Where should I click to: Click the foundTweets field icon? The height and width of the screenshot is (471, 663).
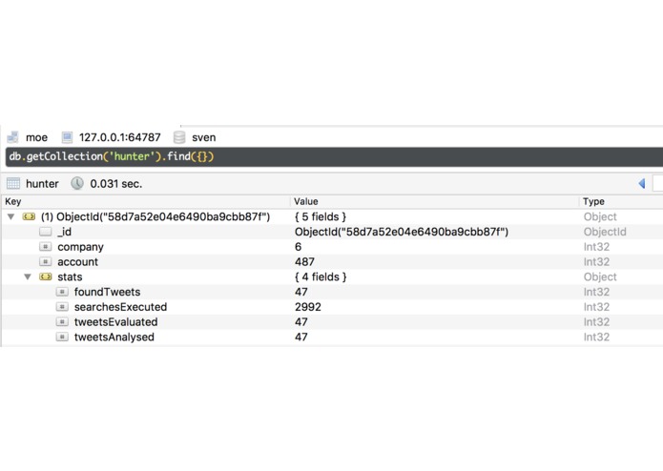[x=62, y=292]
